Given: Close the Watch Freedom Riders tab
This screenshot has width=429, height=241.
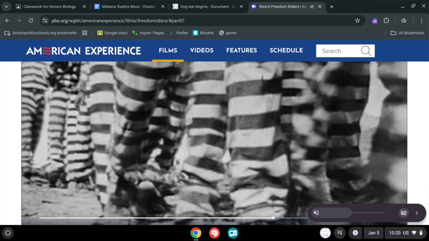Looking at the screenshot, I should point(320,7).
